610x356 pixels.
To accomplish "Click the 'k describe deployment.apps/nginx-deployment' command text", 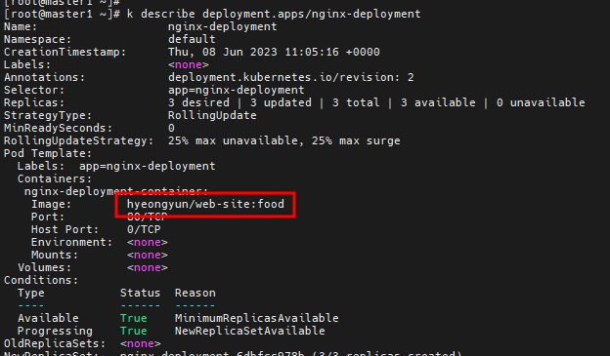I will 274,15.
